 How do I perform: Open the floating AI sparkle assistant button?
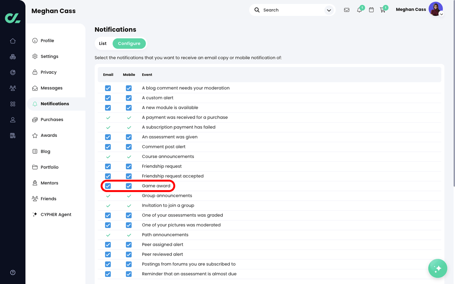(x=438, y=268)
